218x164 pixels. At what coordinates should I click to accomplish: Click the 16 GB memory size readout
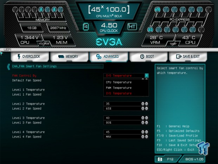coord(32,28)
